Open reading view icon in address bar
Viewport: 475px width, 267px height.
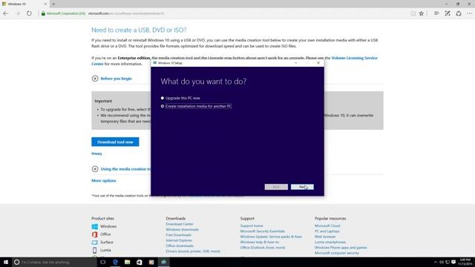[x=413, y=13]
